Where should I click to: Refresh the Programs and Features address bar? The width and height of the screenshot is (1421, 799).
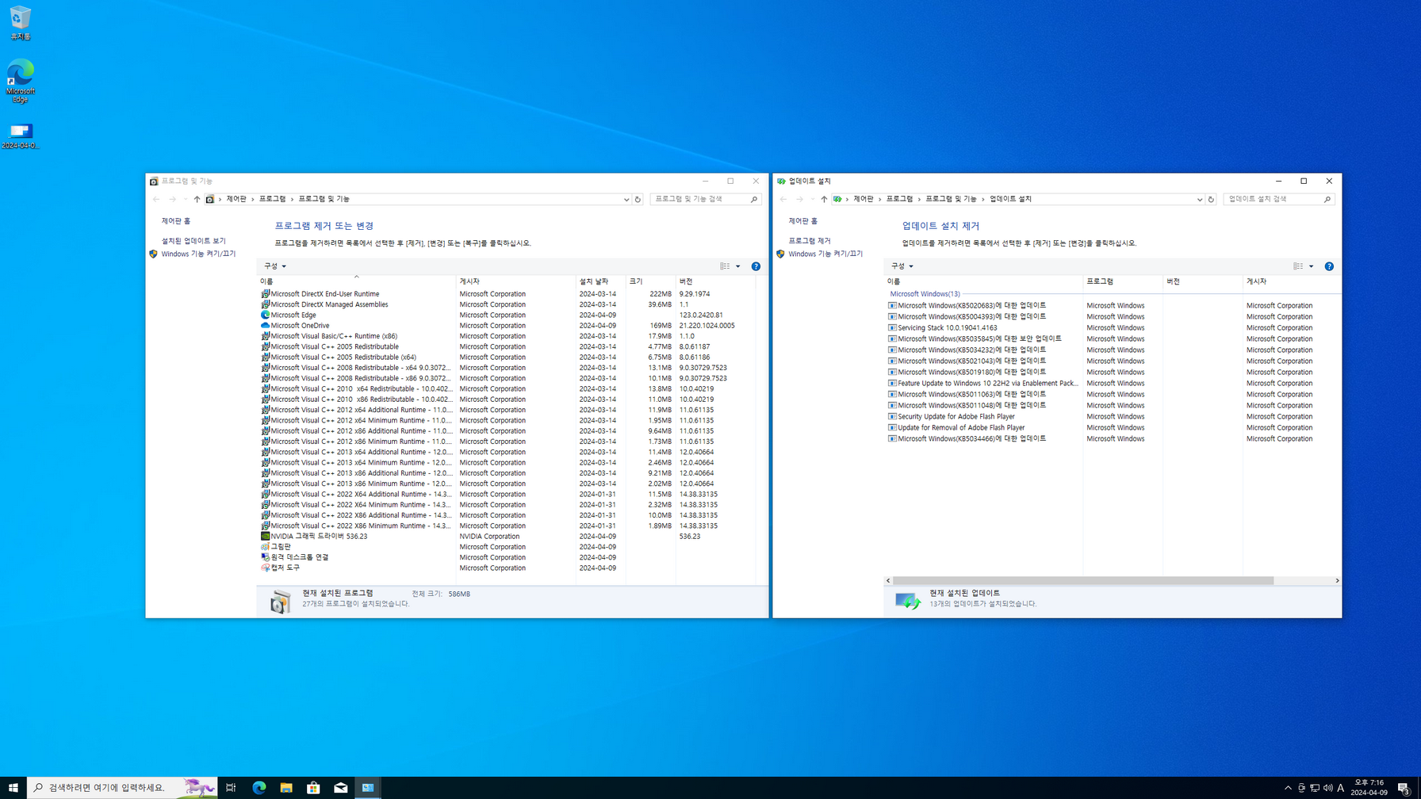[638, 200]
